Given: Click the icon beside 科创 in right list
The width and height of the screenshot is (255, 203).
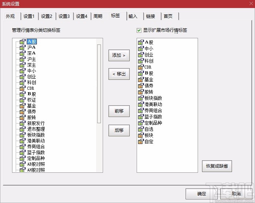Looking at the screenshot, I should (141, 61).
